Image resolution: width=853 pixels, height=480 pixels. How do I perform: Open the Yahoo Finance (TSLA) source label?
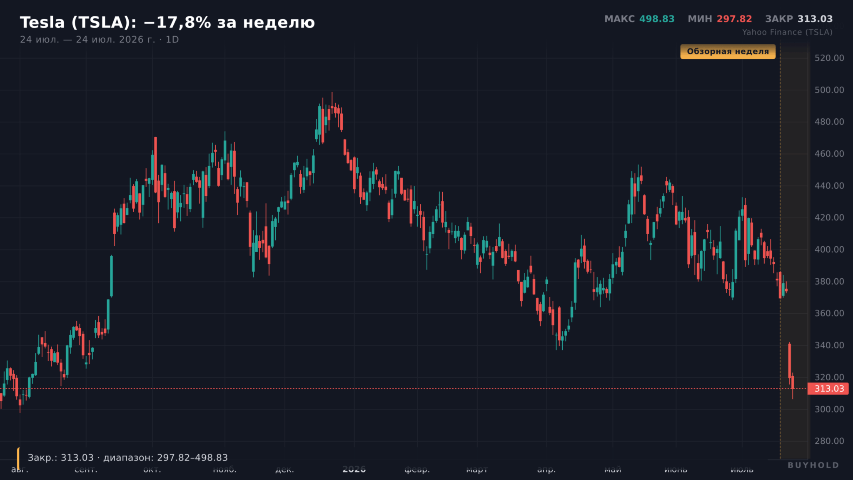click(x=787, y=32)
